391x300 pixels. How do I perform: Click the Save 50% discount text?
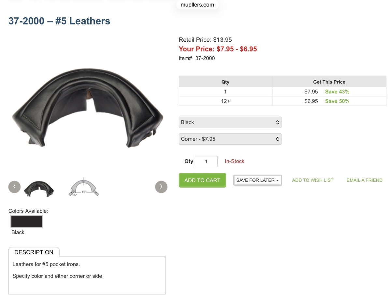[x=337, y=101]
